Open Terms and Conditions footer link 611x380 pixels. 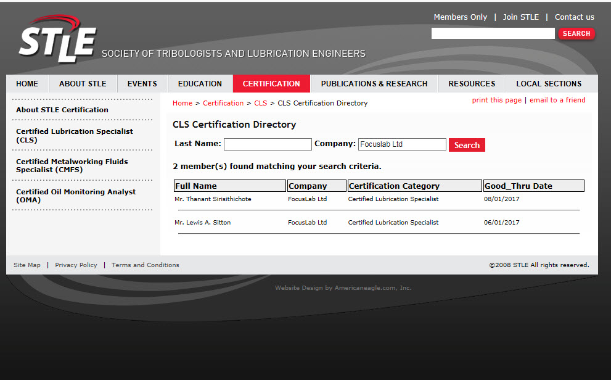[x=146, y=265]
